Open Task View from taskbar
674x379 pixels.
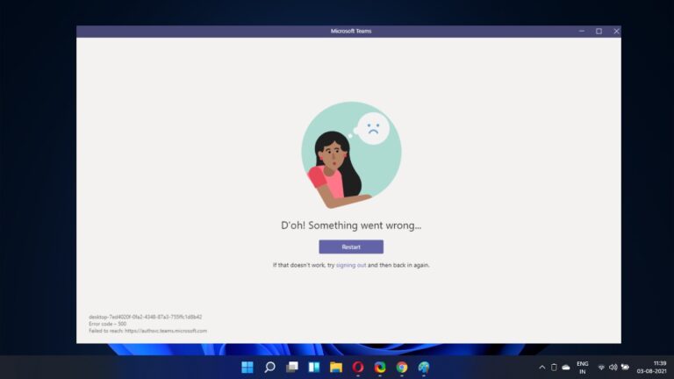tap(291, 367)
